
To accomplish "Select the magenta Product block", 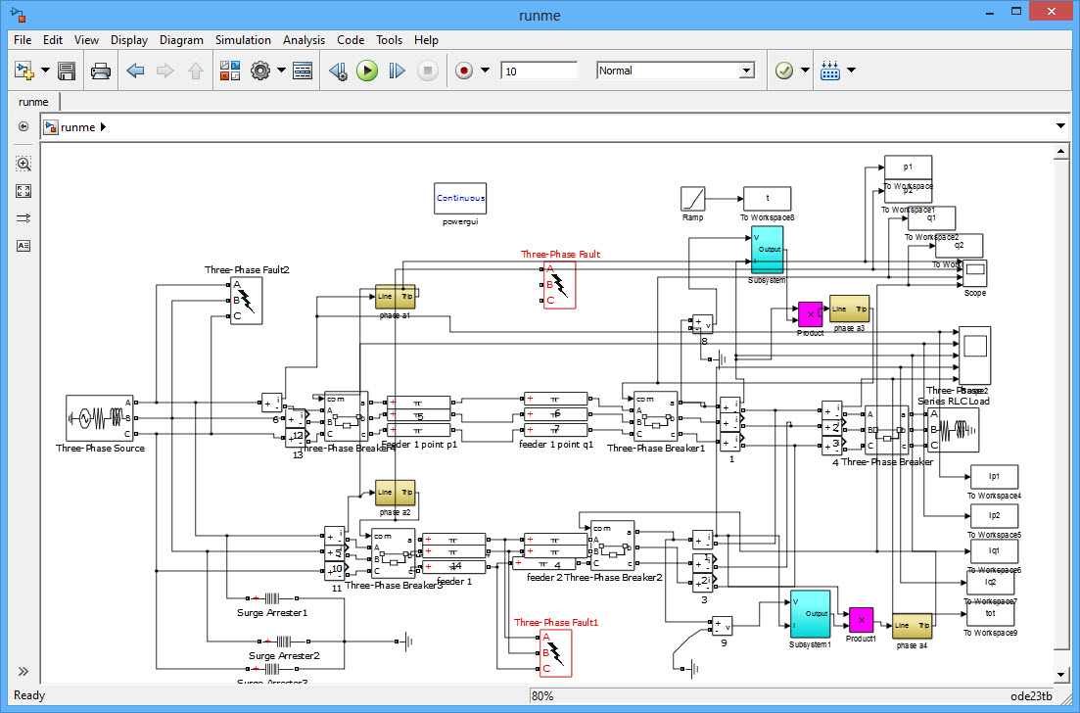I will [811, 314].
